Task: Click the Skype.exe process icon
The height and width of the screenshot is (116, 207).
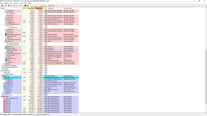Action: (4, 88)
